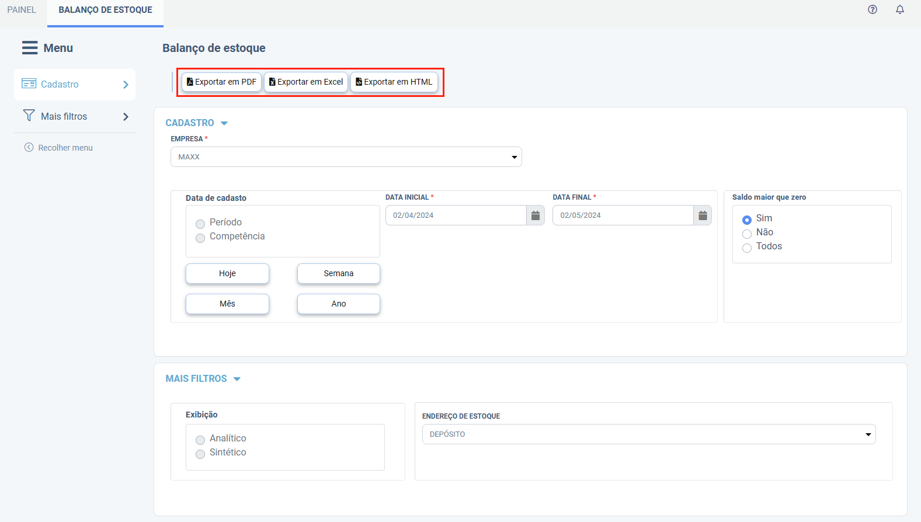Click the Menu label text
Viewport: 921px width, 522px height.
pyautogui.click(x=58, y=48)
